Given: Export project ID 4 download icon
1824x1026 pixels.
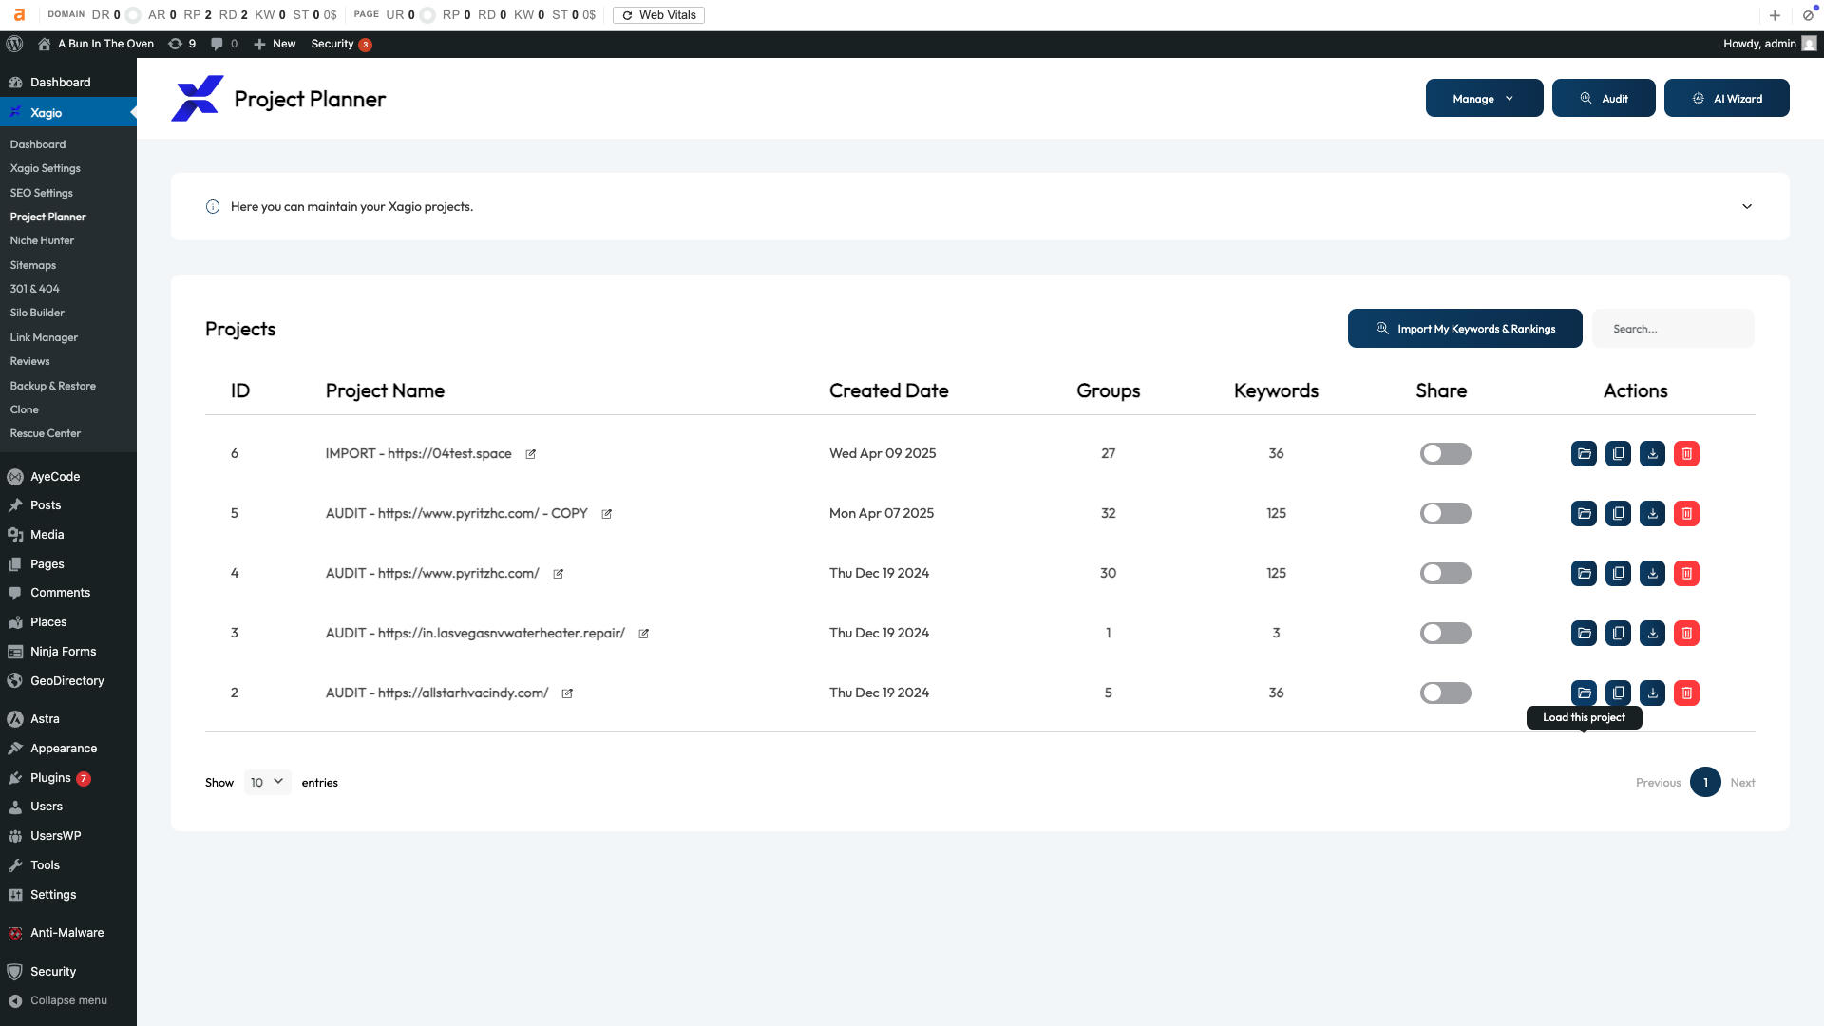Looking at the screenshot, I should (1652, 574).
